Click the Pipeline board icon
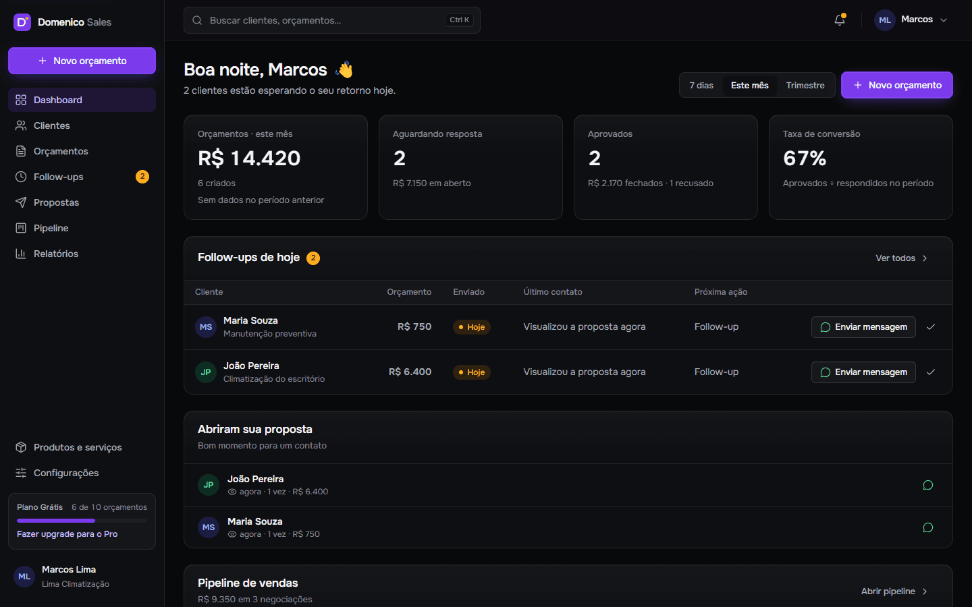 click(21, 228)
